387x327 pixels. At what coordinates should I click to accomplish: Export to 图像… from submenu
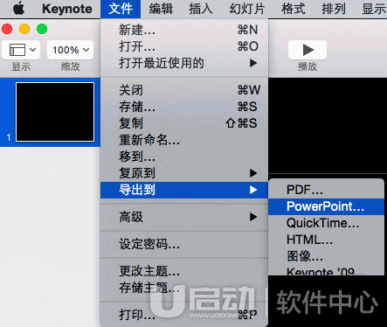click(326, 256)
